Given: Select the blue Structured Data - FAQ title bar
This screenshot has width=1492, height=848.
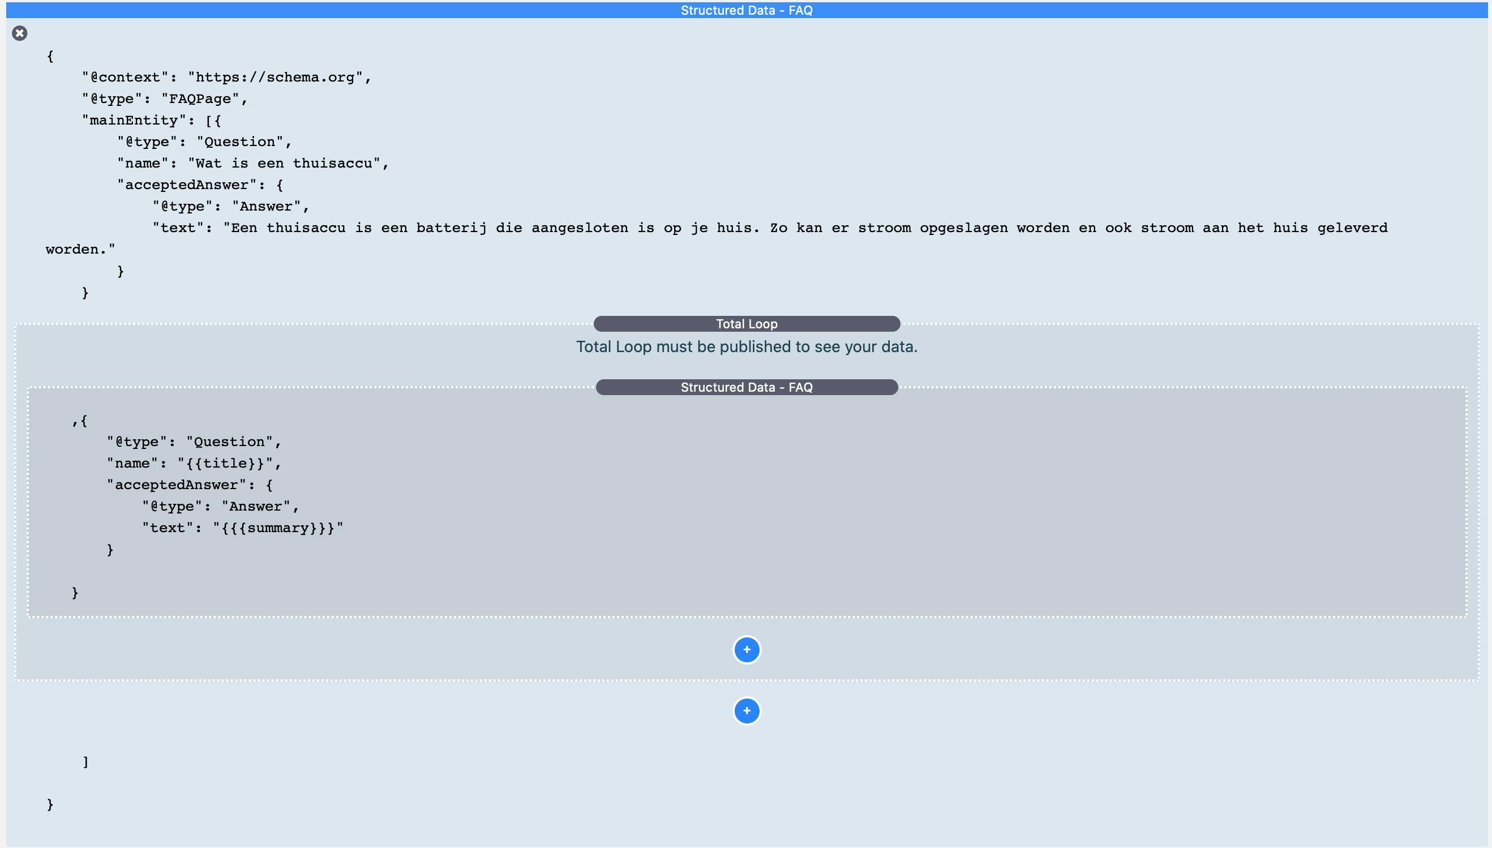Looking at the screenshot, I should [x=747, y=10].
